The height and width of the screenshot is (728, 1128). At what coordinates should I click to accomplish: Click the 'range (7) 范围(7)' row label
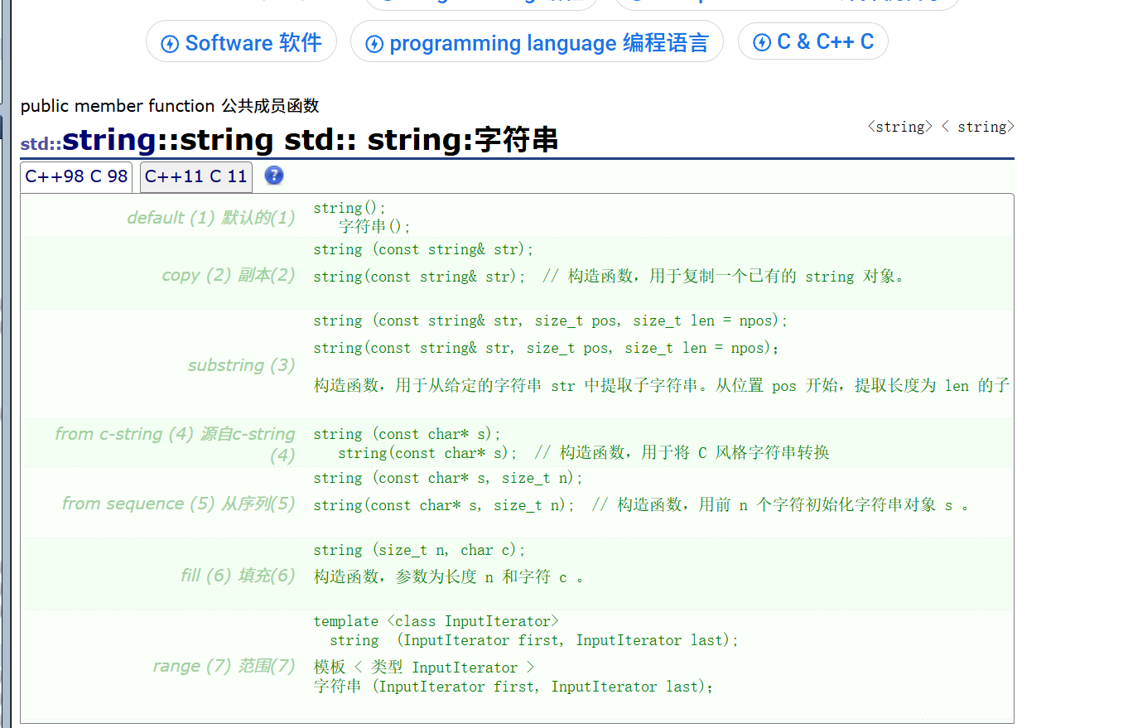pyautogui.click(x=224, y=666)
